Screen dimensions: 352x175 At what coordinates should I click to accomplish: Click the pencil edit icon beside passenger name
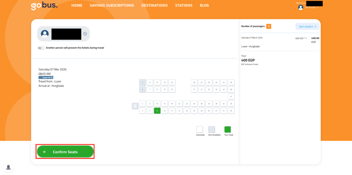click(85, 34)
